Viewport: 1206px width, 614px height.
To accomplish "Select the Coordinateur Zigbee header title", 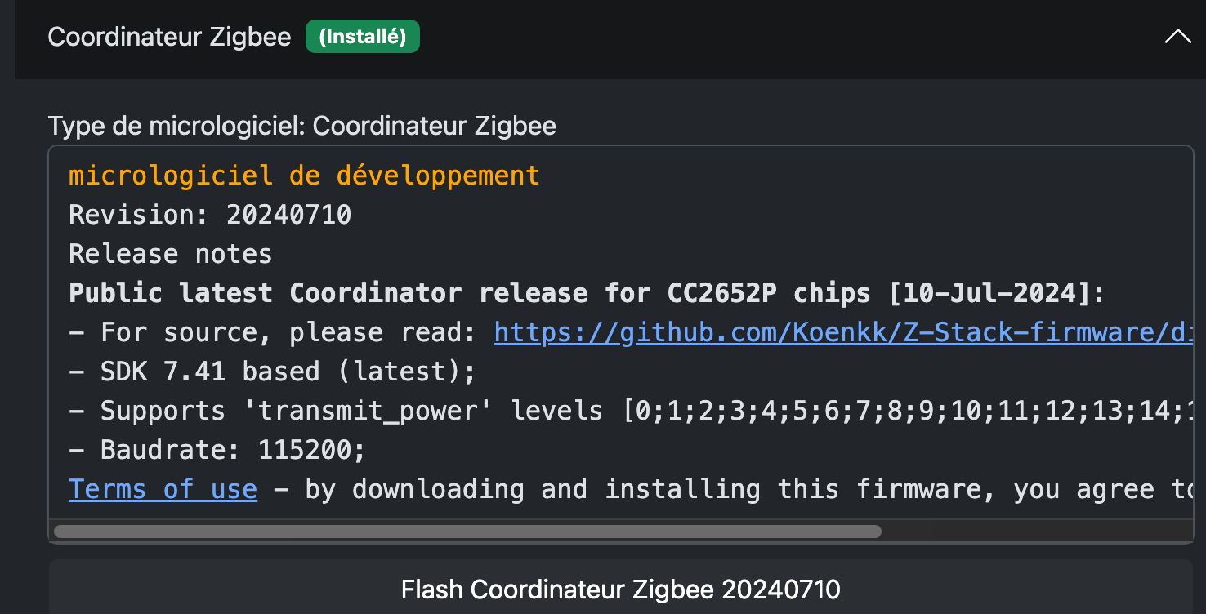I will click(x=169, y=38).
